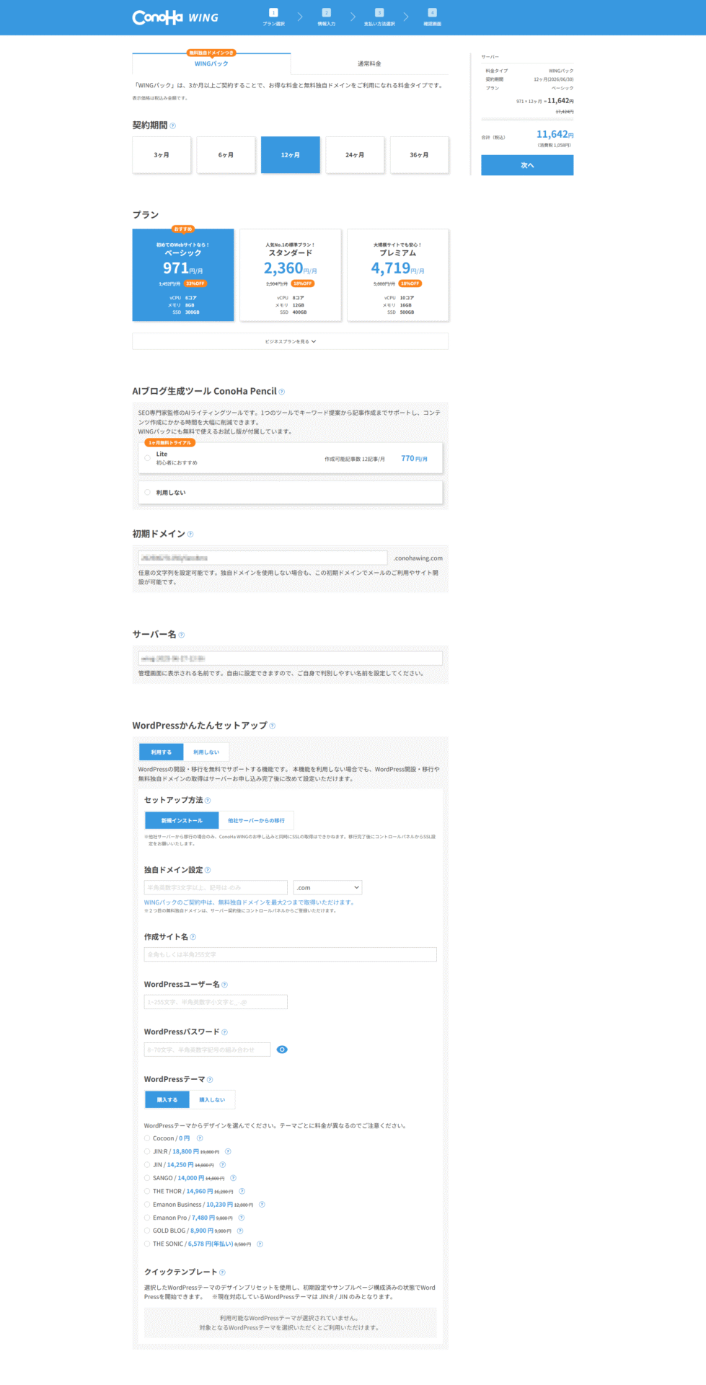Open help icon next to ConoHa Pencil heading
The width and height of the screenshot is (706, 1385).
coord(281,392)
